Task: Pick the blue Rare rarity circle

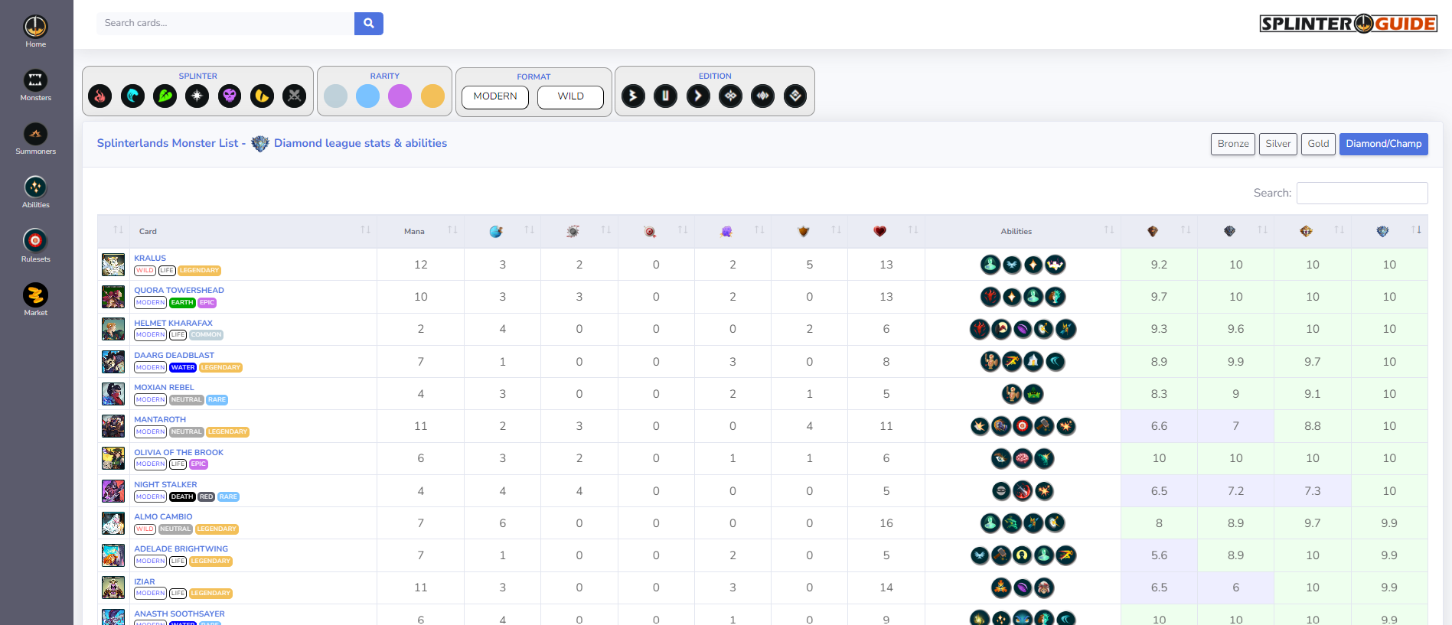Action: [x=367, y=96]
